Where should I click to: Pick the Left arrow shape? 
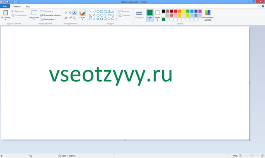click(109, 15)
